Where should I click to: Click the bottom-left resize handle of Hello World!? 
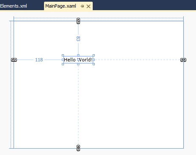[x=63, y=64]
